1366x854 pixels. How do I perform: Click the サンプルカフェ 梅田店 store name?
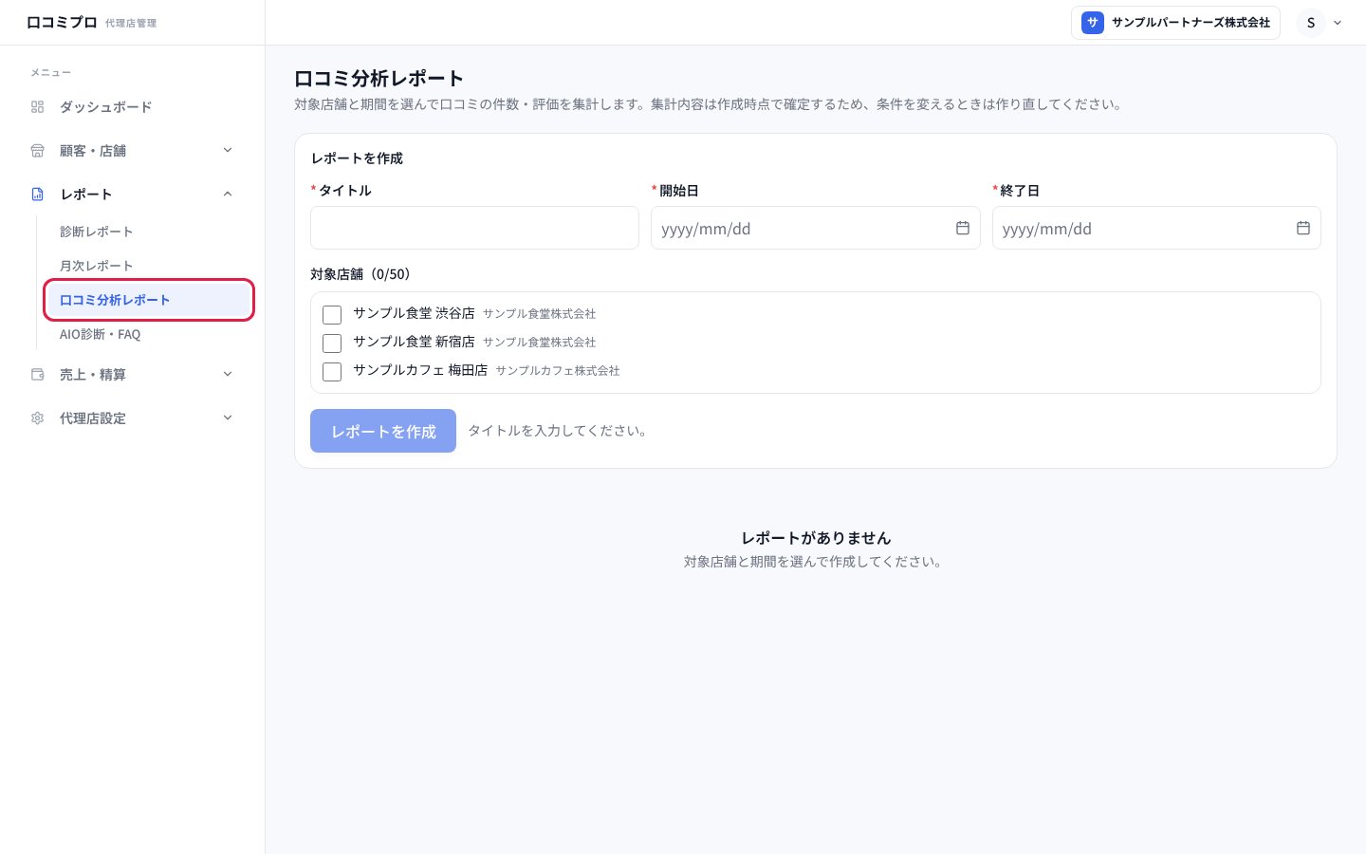tap(420, 370)
